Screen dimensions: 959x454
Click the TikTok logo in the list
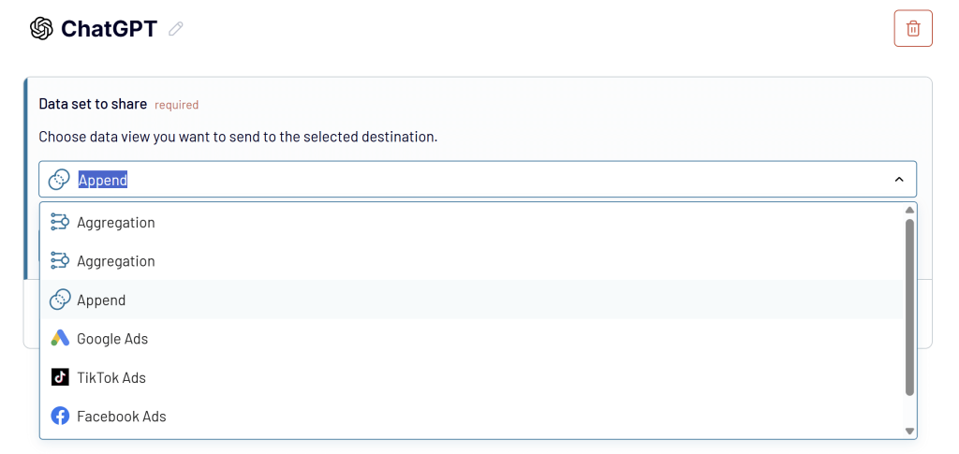click(60, 377)
